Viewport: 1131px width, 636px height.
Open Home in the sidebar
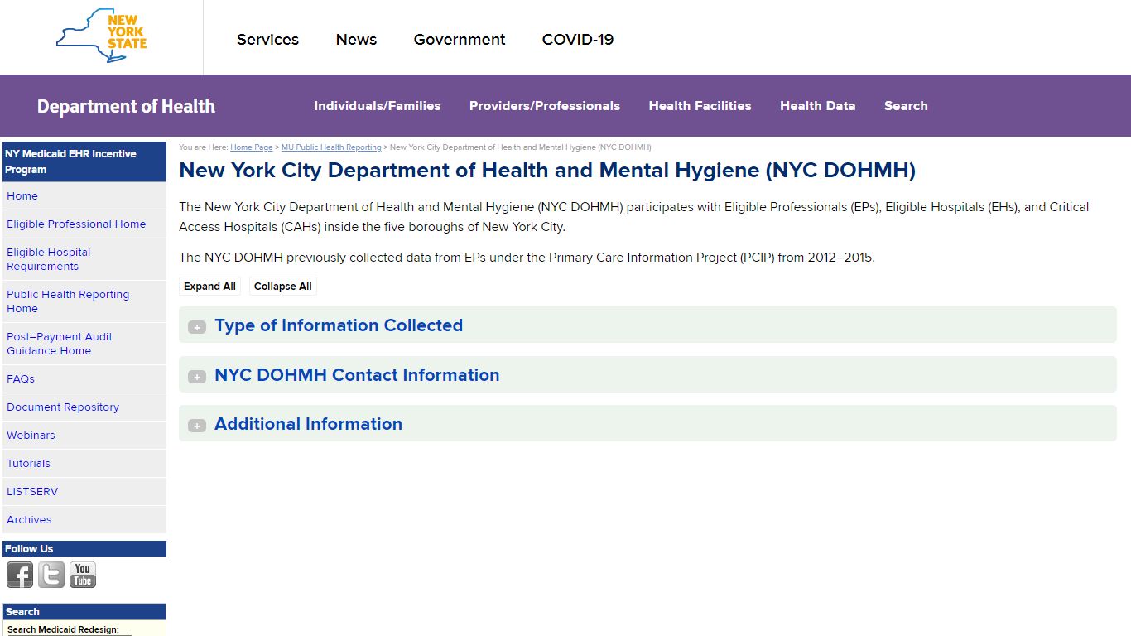coord(22,196)
